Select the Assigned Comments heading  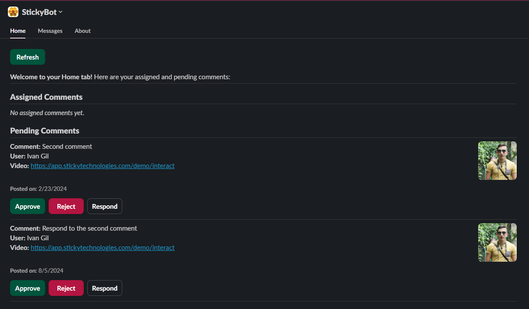(x=46, y=97)
